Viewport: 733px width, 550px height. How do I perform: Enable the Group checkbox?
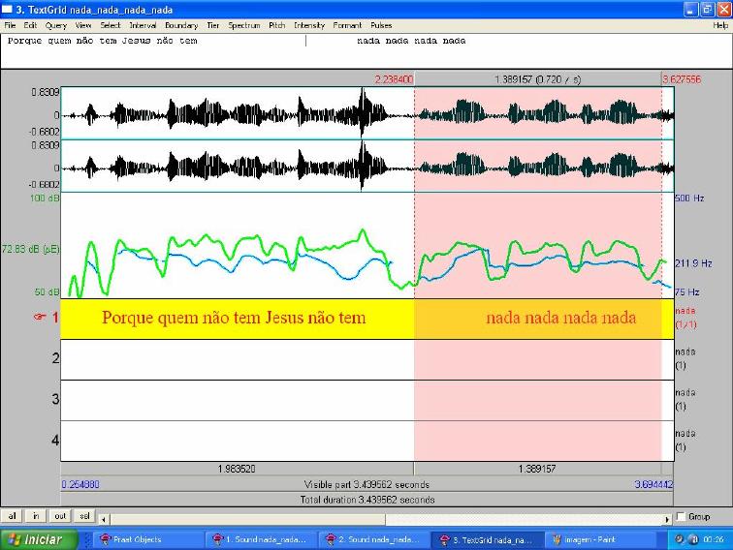[x=681, y=516]
